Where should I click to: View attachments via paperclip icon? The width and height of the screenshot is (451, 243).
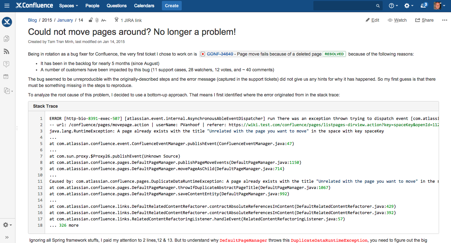(97, 20)
